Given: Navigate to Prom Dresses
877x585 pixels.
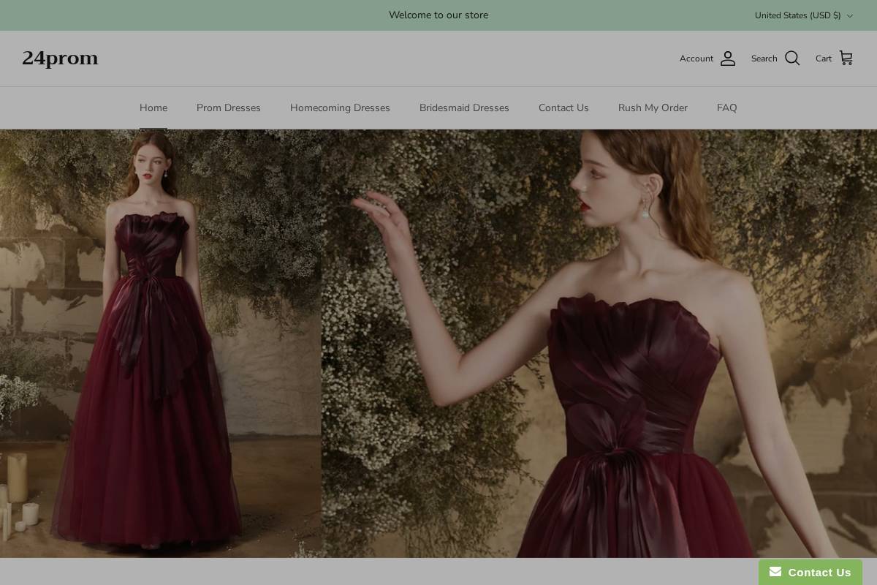Looking at the screenshot, I should click(x=228, y=107).
